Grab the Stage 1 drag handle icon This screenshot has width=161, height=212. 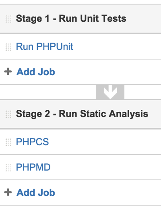pos(8,19)
